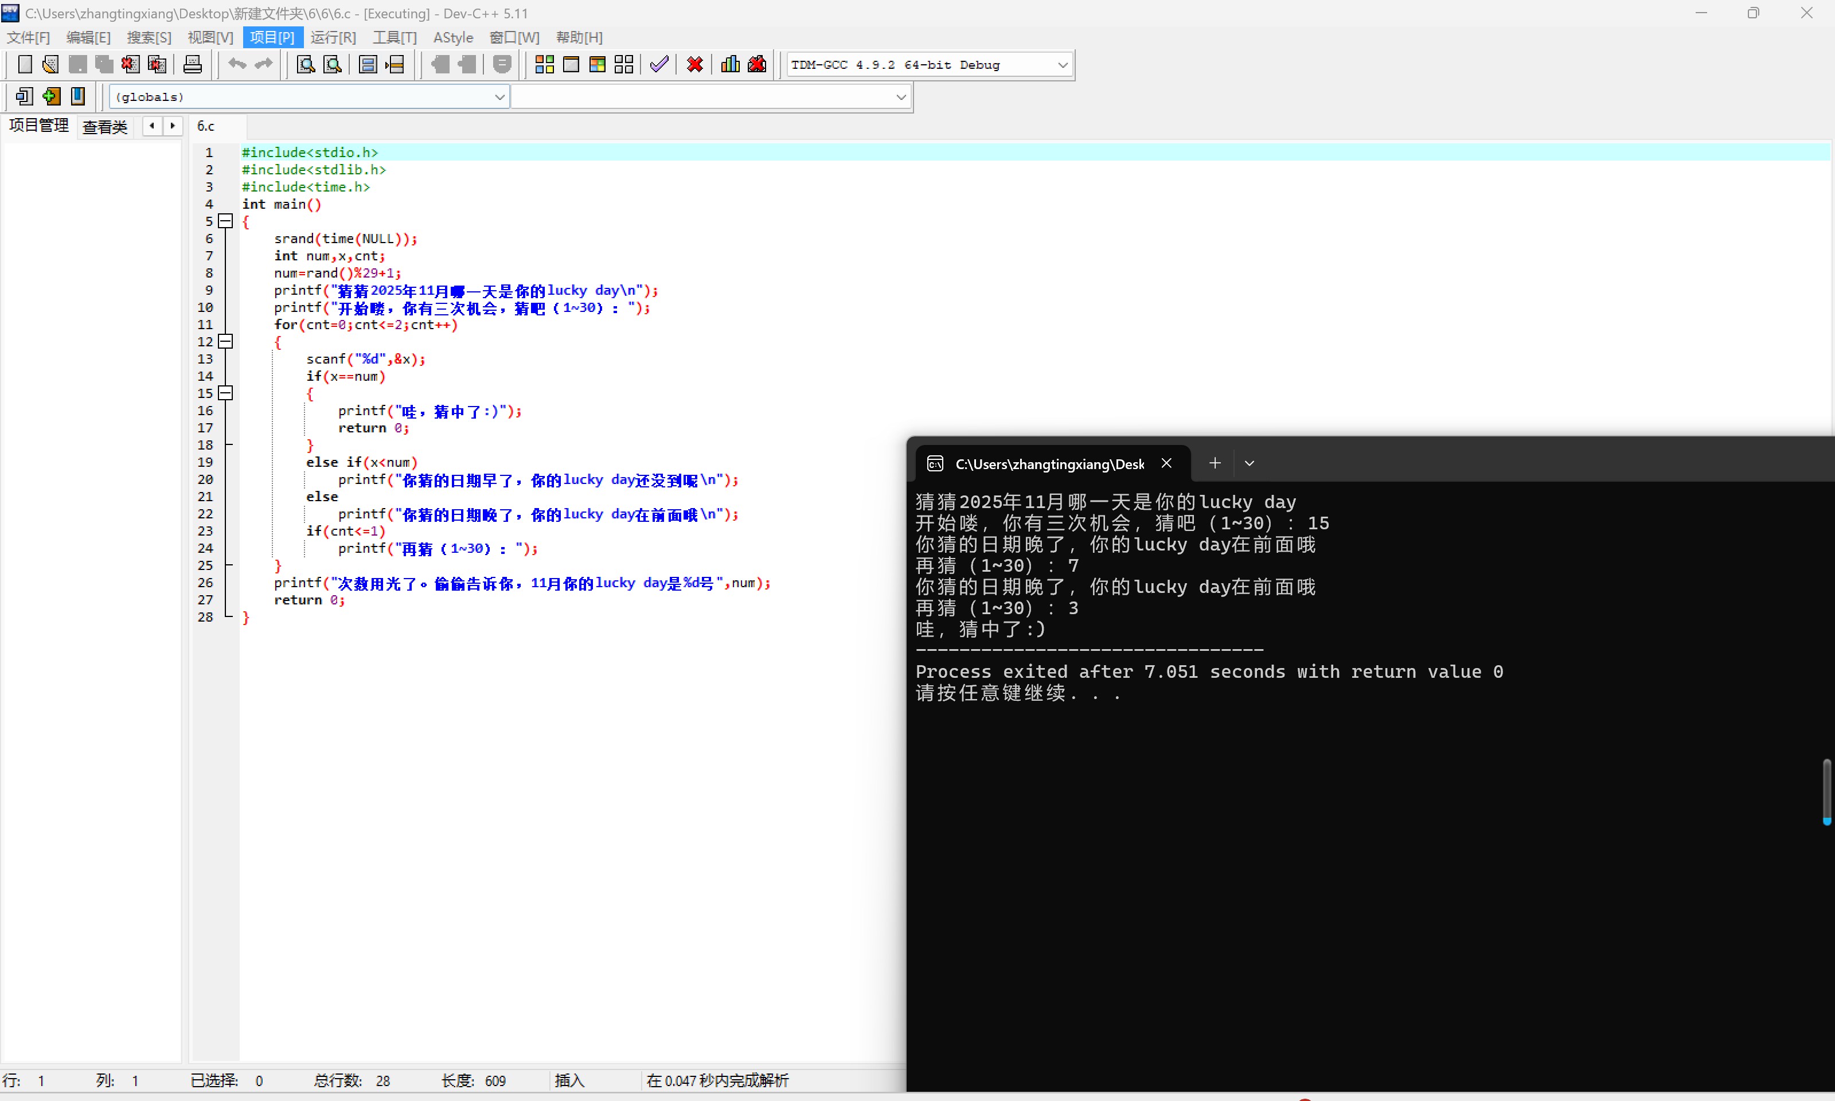Click the Find magnifier toolbar icon

306,65
